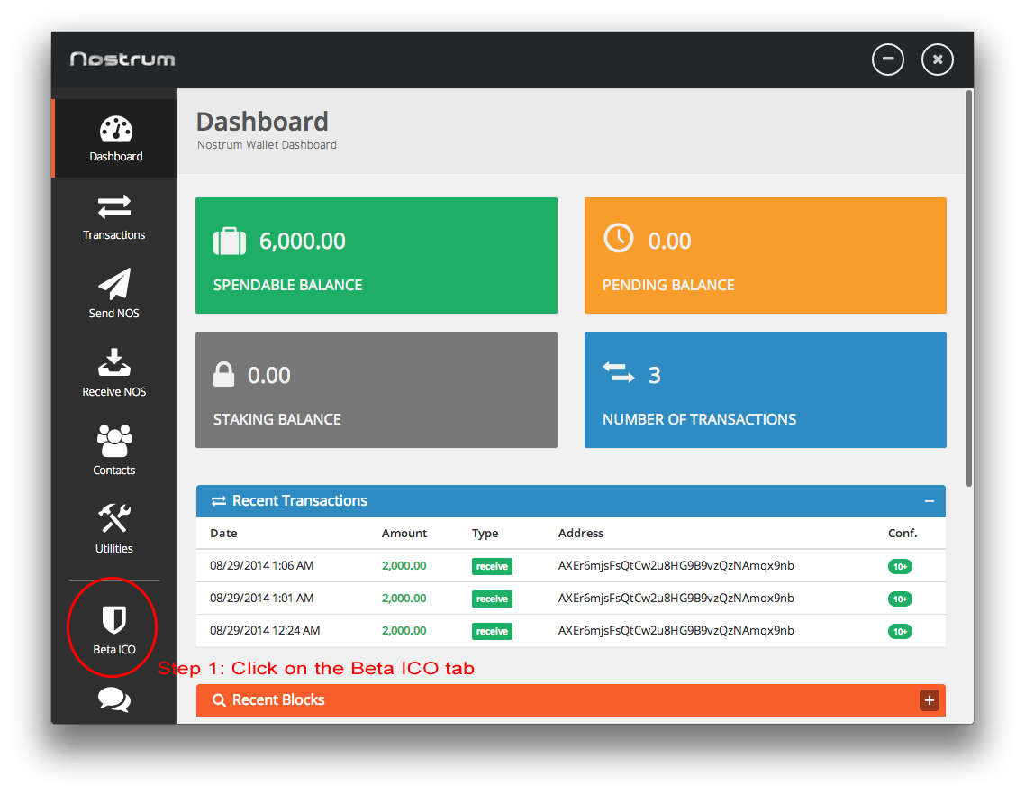This screenshot has width=1025, height=795.
Task: Click the Nostrum Wallet Dashboard subtitle
Action: 267,145
